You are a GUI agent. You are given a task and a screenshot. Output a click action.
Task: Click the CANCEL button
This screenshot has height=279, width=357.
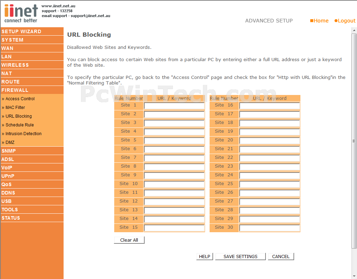281,256
